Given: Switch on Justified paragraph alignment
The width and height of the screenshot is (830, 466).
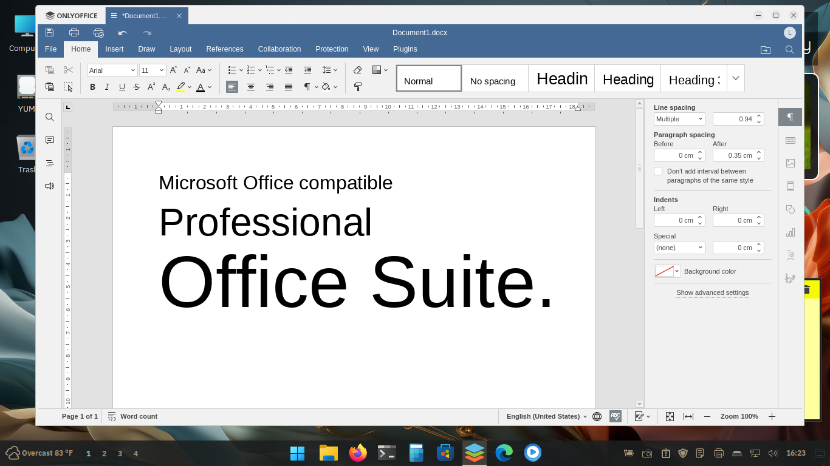Looking at the screenshot, I should [289, 87].
